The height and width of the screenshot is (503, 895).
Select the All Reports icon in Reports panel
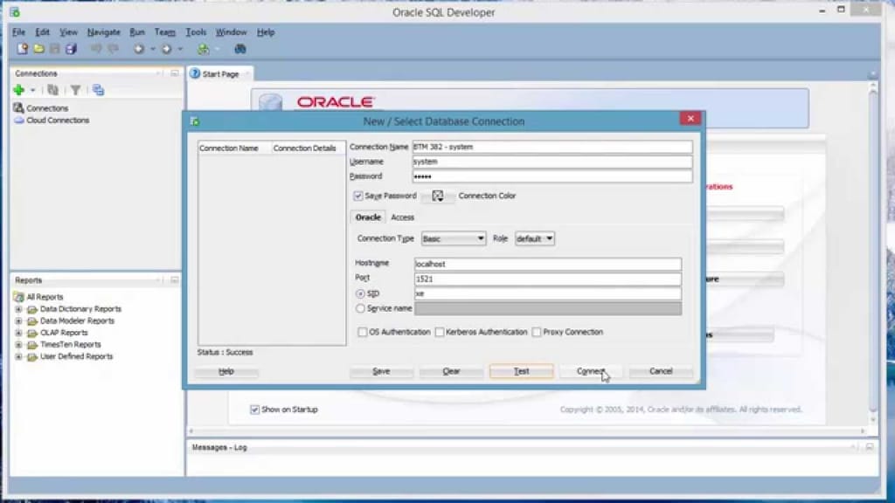(x=19, y=297)
